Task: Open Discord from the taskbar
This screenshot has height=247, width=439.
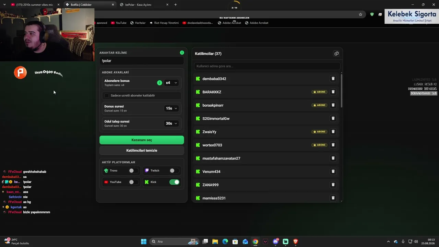Action: click(275, 242)
